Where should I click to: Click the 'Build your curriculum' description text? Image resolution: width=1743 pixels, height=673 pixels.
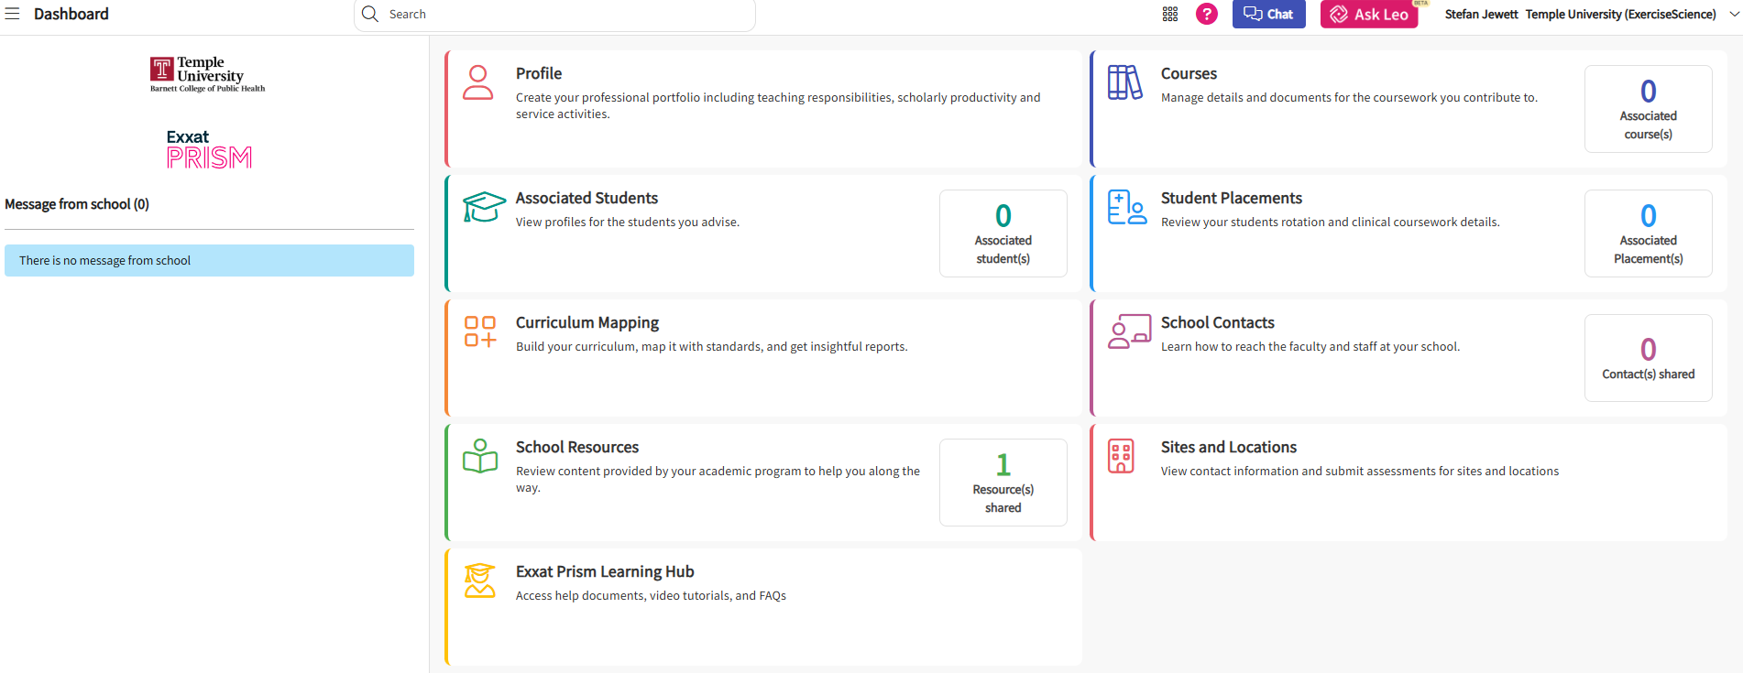click(x=711, y=346)
